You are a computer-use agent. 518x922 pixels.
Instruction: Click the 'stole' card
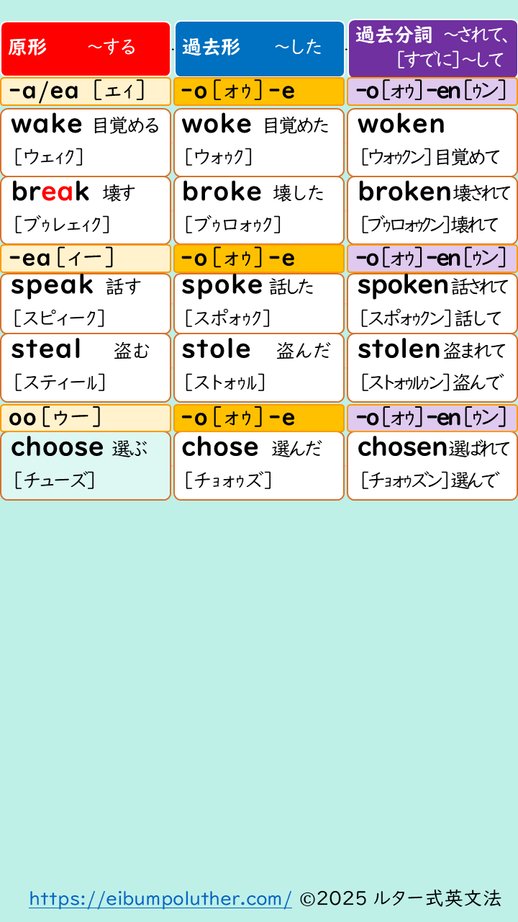pos(259,367)
